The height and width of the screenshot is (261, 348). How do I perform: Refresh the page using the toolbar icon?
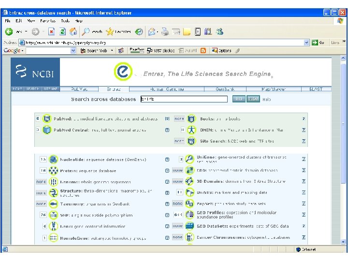(62, 32)
